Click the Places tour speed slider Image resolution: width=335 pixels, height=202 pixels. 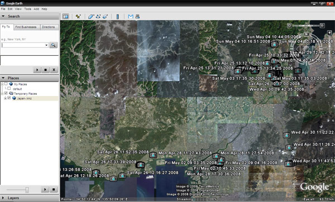[27, 190]
